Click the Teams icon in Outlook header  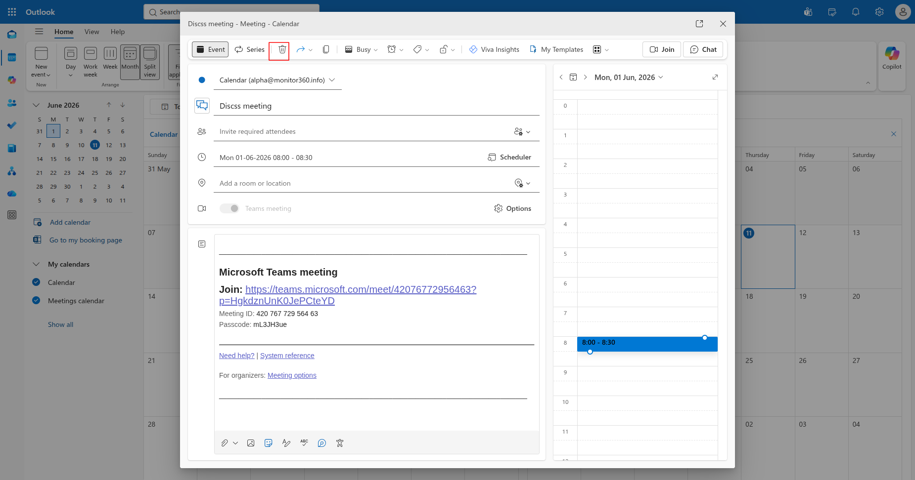[x=808, y=12]
